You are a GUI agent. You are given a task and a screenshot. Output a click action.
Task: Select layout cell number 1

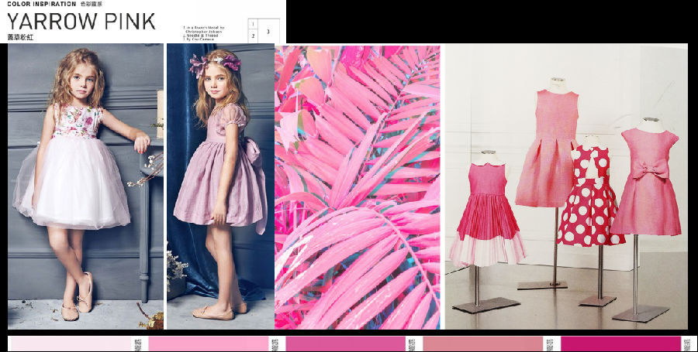253,24
